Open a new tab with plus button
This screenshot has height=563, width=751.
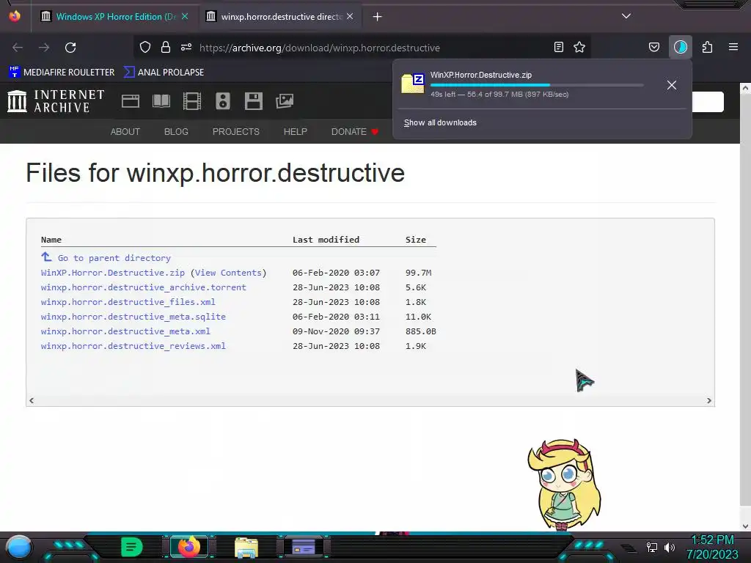point(378,17)
